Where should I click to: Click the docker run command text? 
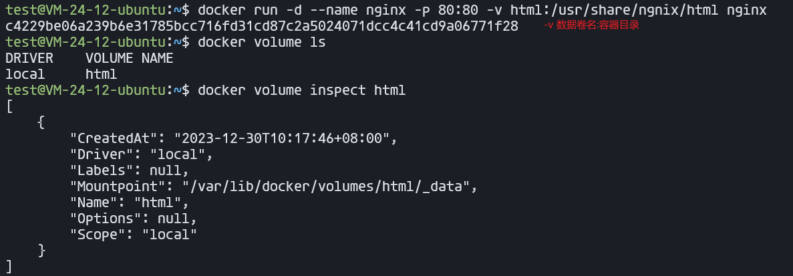(482, 9)
